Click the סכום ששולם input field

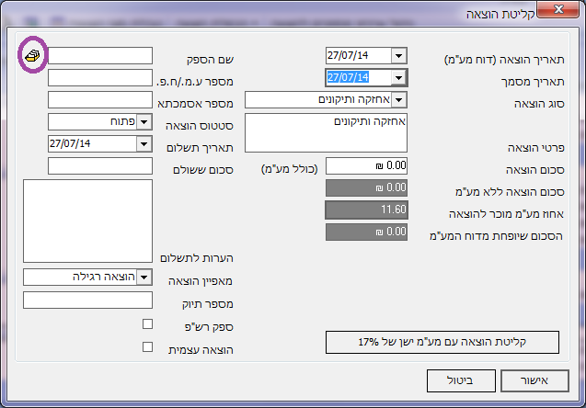[100, 165]
